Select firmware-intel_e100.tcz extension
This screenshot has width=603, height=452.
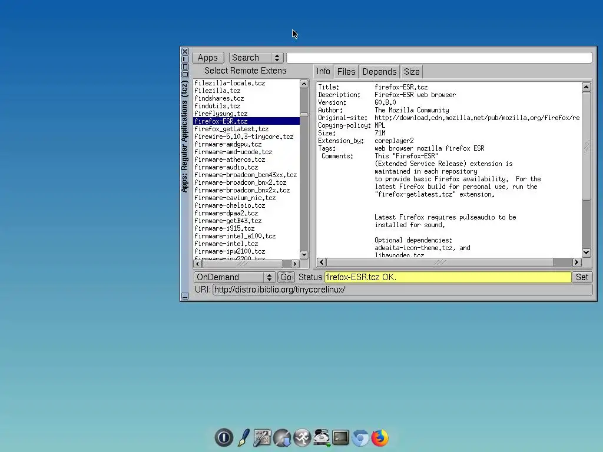(246, 236)
